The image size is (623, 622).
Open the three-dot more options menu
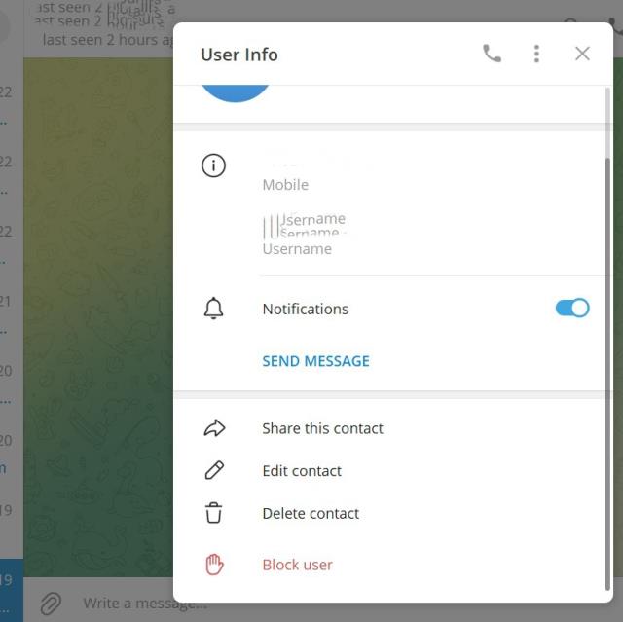point(536,54)
